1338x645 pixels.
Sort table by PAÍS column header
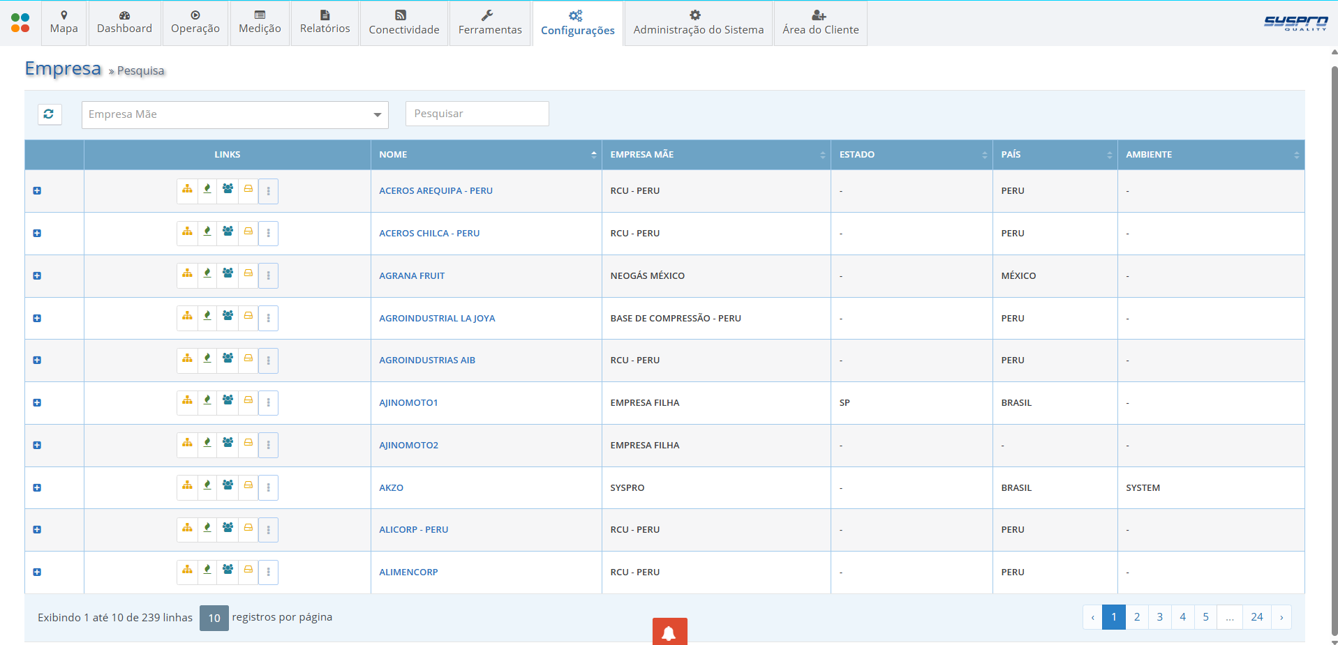click(1055, 155)
